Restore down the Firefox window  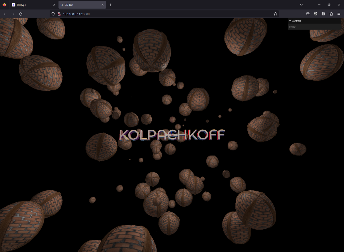329,5
